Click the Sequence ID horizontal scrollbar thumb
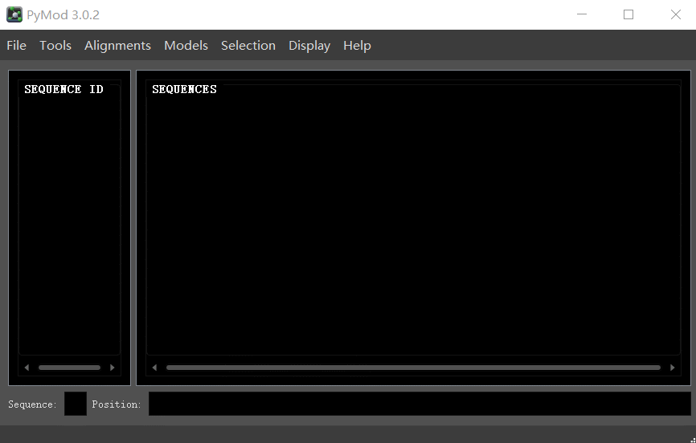Screen dimensions: 696x443 (69, 368)
